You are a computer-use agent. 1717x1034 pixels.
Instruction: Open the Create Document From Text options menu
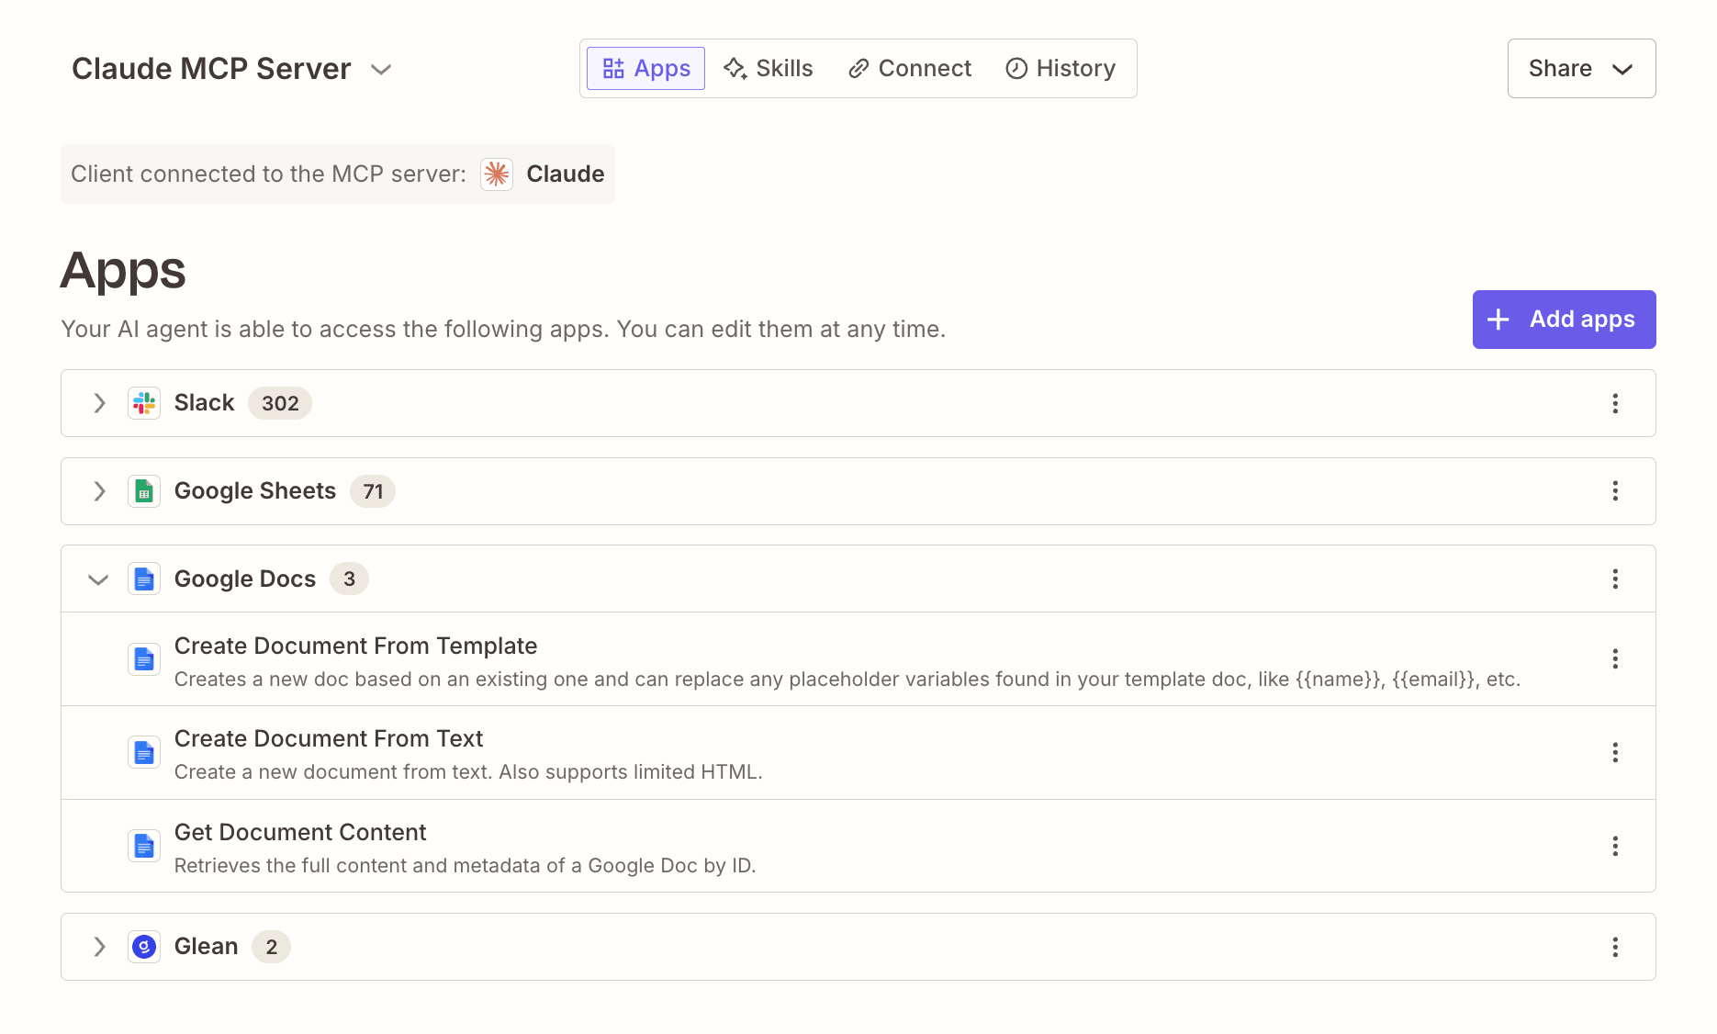pyautogui.click(x=1615, y=753)
